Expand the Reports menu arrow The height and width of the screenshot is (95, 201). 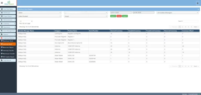15,34
